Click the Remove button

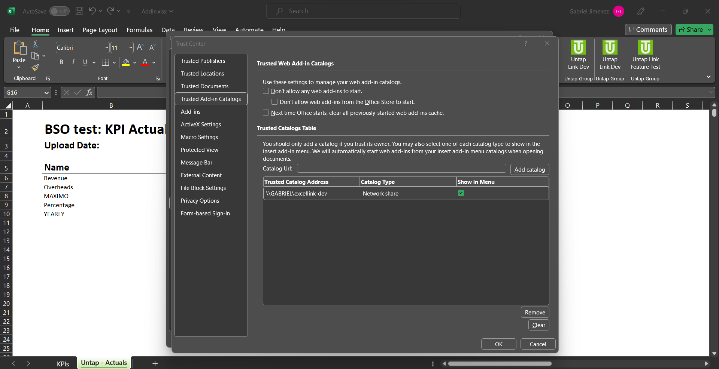[535, 312]
